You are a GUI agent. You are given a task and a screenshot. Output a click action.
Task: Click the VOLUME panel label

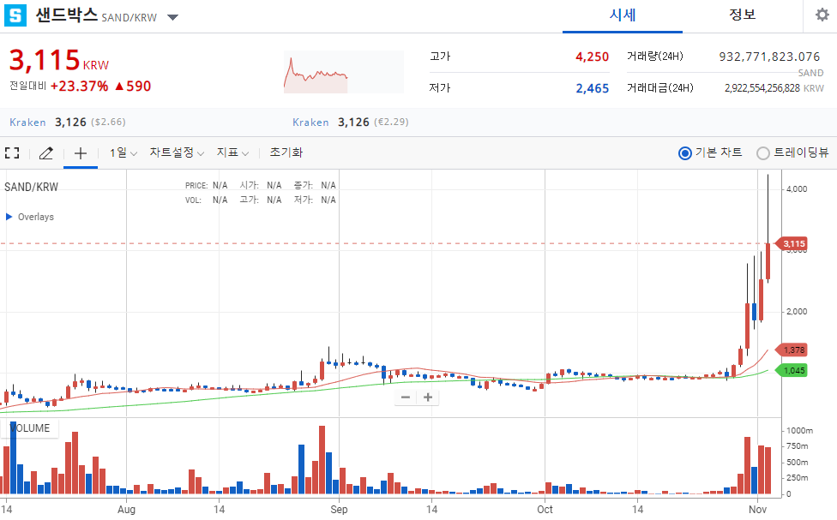(30, 428)
